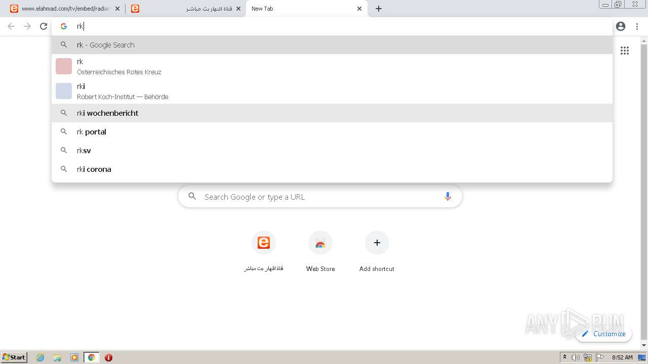The width and height of the screenshot is (648, 364).
Task: Choose Österreichisches Rotes Kreuz suggestion
Action: point(332,66)
